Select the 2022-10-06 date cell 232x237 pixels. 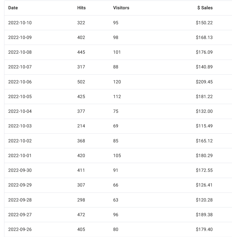20,82
